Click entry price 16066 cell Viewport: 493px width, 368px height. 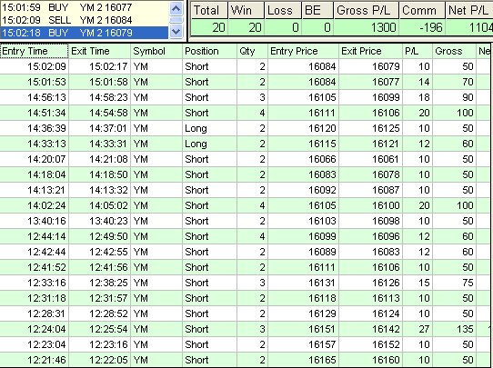pyautogui.click(x=303, y=159)
